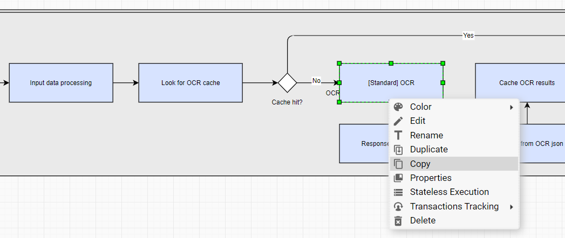Expand the Transactions Tracking submenu arrow
Image resolution: width=565 pixels, height=238 pixels.
pos(512,207)
